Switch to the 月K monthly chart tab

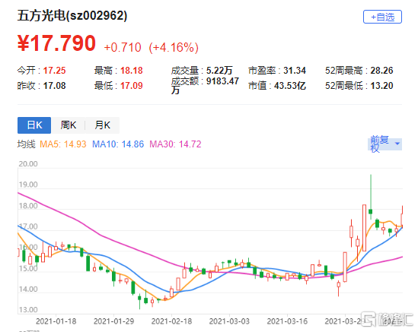tap(102, 125)
